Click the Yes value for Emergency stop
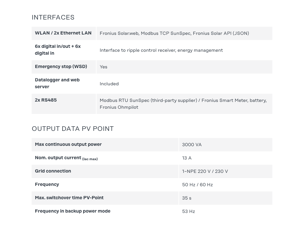Viewport: 288px width, 237px height. pos(103,67)
